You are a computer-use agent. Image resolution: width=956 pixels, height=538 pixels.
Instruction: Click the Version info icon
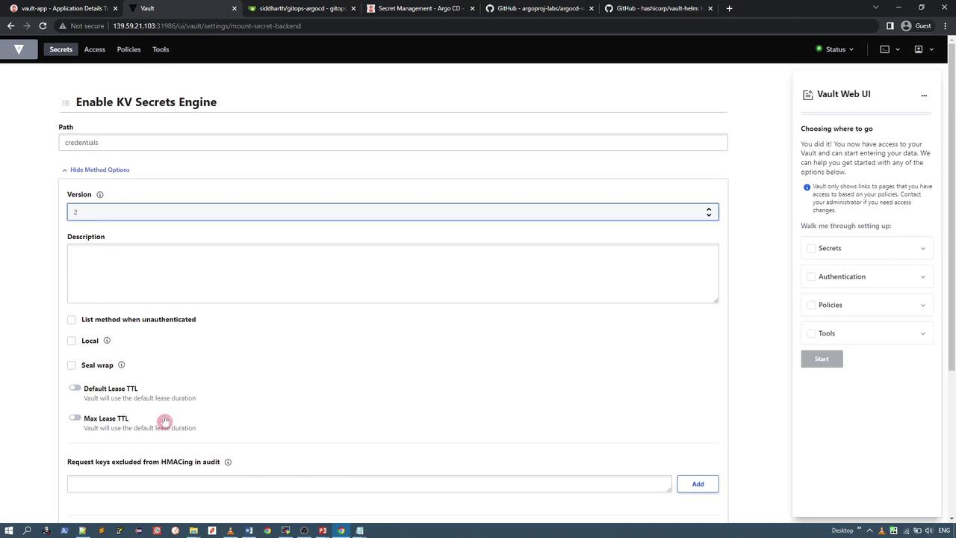coord(100,195)
